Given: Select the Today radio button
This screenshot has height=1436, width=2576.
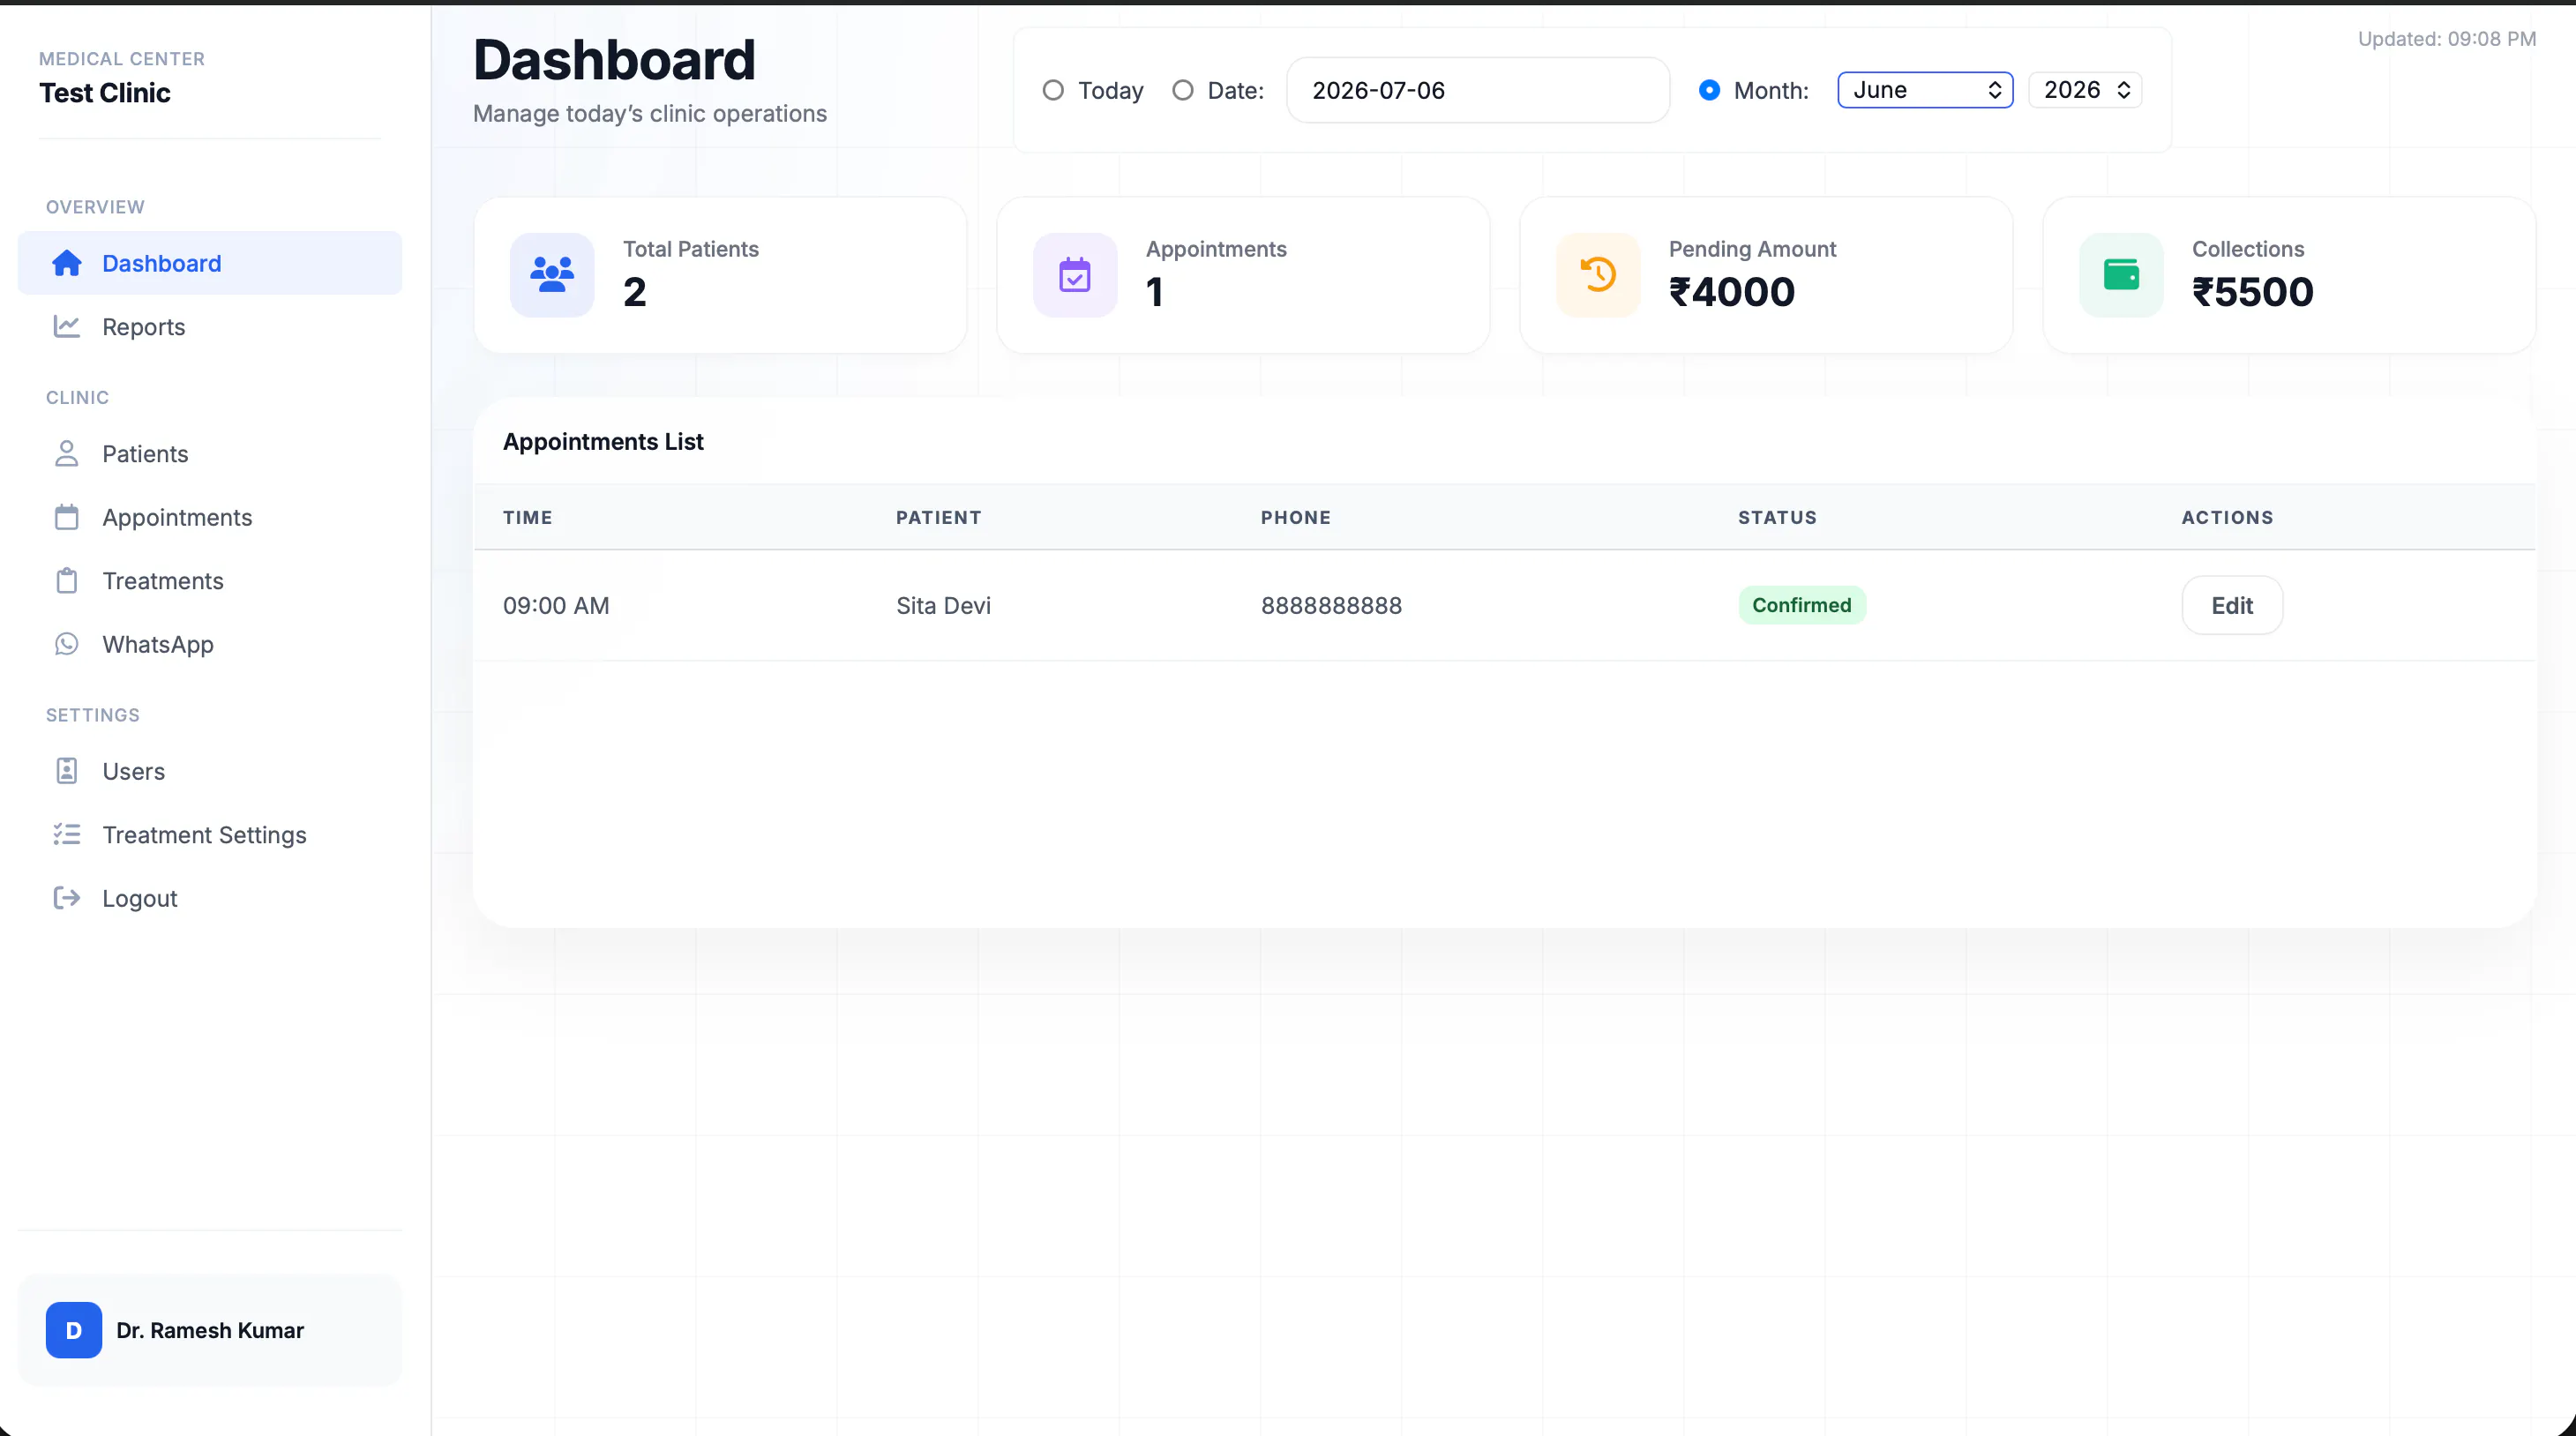Looking at the screenshot, I should tap(1053, 90).
